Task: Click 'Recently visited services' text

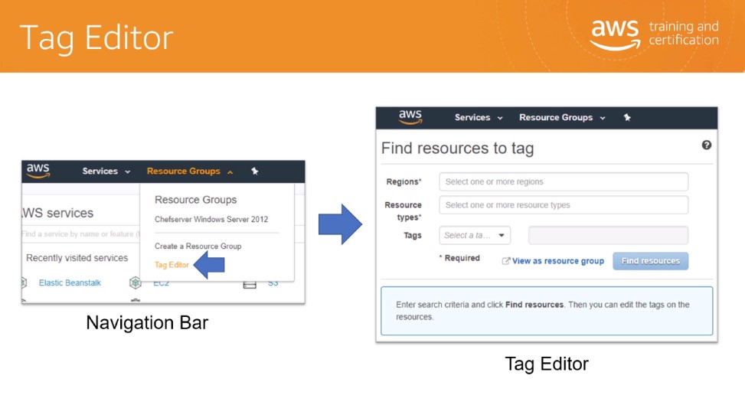Action: click(x=77, y=258)
